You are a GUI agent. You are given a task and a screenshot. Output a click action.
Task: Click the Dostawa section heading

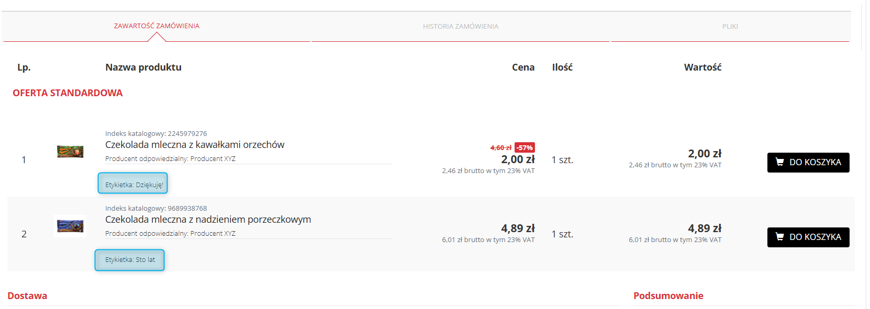[27, 296]
